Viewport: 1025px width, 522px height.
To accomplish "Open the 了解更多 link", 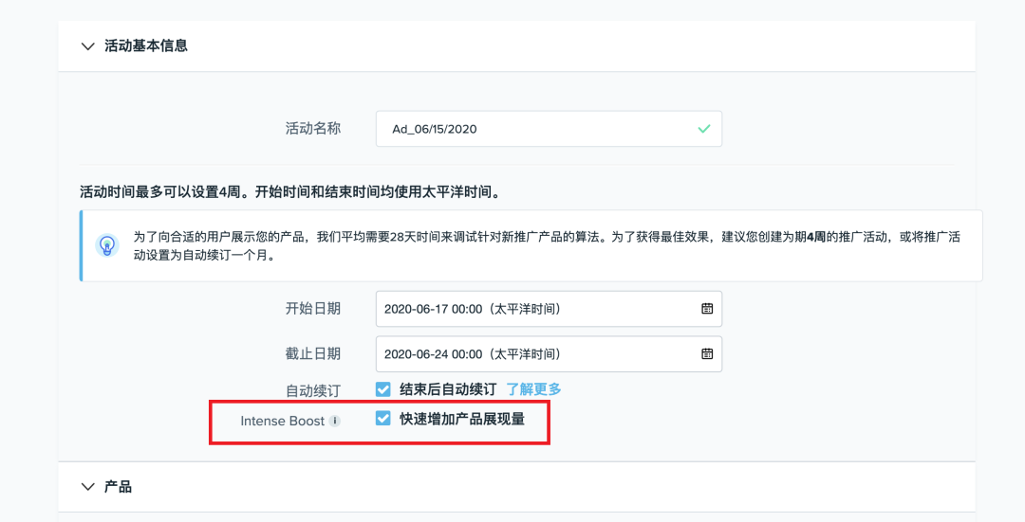I will (x=533, y=389).
